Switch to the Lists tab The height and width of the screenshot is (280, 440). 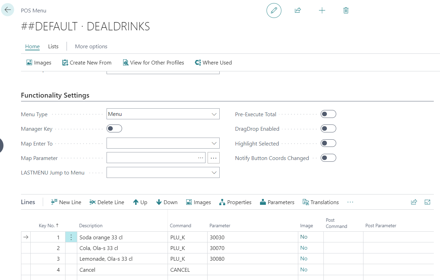[x=53, y=46]
